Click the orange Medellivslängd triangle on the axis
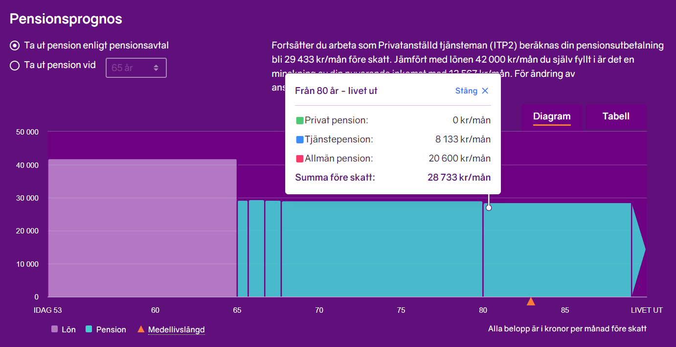This screenshot has height=347, width=676. pyautogui.click(x=531, y=301)
